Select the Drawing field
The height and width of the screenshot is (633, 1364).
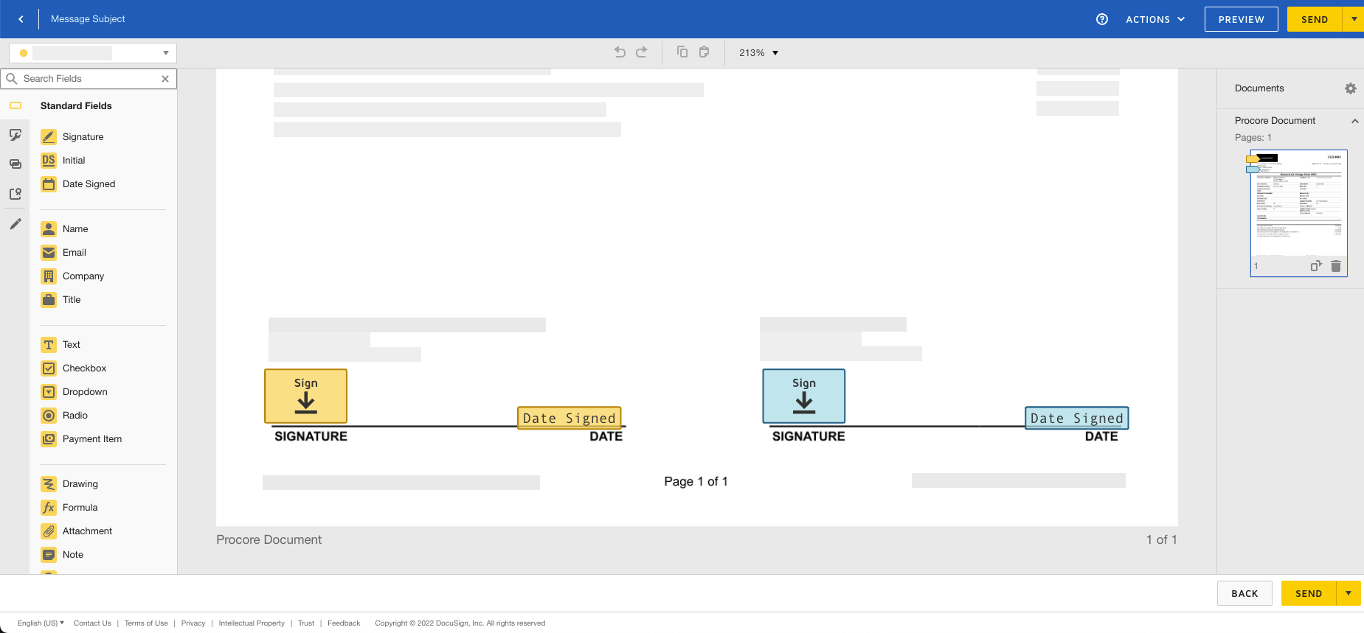click(70, 484)
